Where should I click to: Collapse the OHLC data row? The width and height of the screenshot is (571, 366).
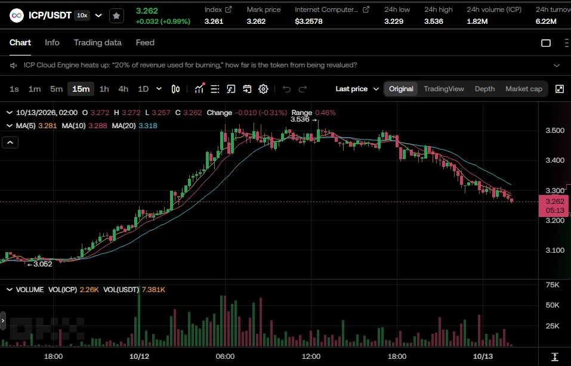10,113
